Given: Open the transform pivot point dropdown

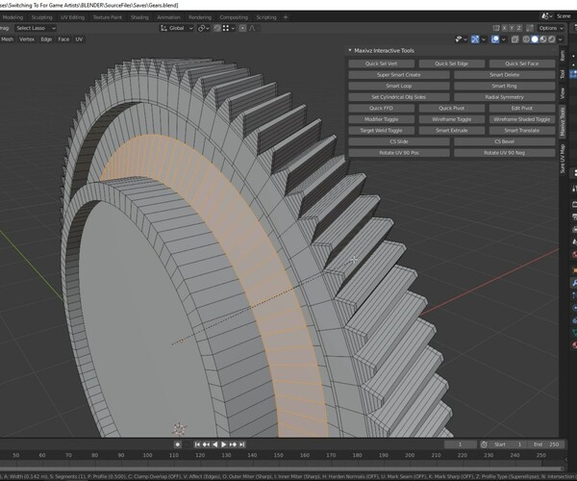Looking at the screenshot, I should [x=203, y=28].
